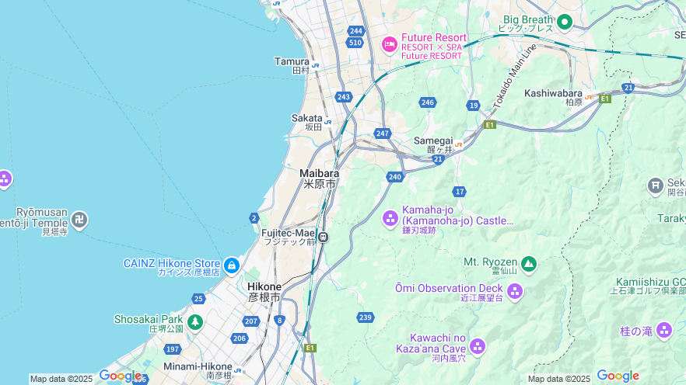Click the 桂の滝 waterfall purple marker
The width and height of the screenshot is (686, 385).
664,330
